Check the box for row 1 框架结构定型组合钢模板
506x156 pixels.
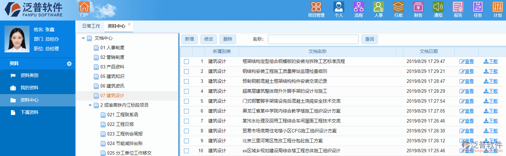click(x=186, y=62)
